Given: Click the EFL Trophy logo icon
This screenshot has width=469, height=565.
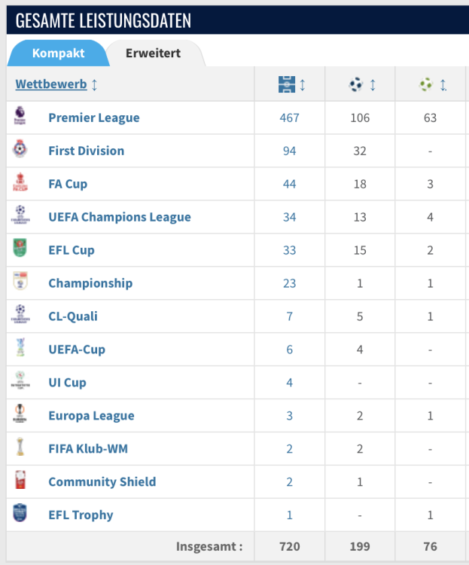Looking at the screenshot, I should (20, 515).
